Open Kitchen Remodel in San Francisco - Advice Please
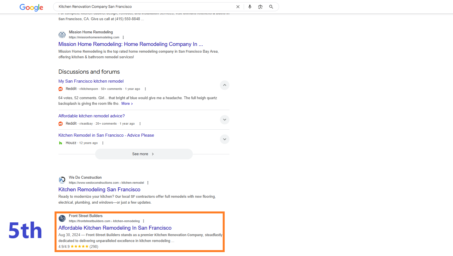The height and width of the screenshot is (256, 453). pyautogui.click(x=106, y=135)
